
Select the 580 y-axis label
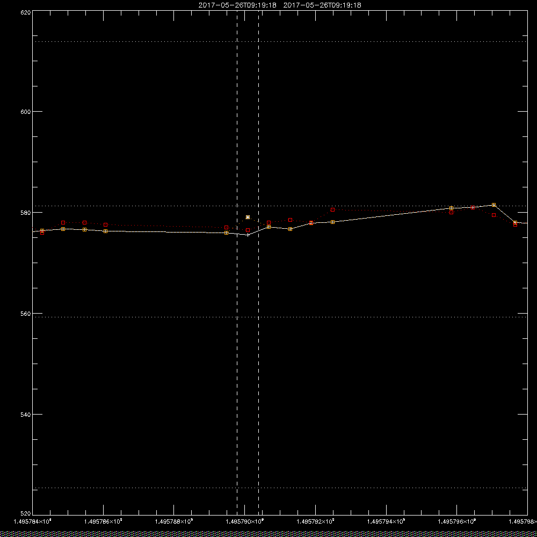pos(26,212)
